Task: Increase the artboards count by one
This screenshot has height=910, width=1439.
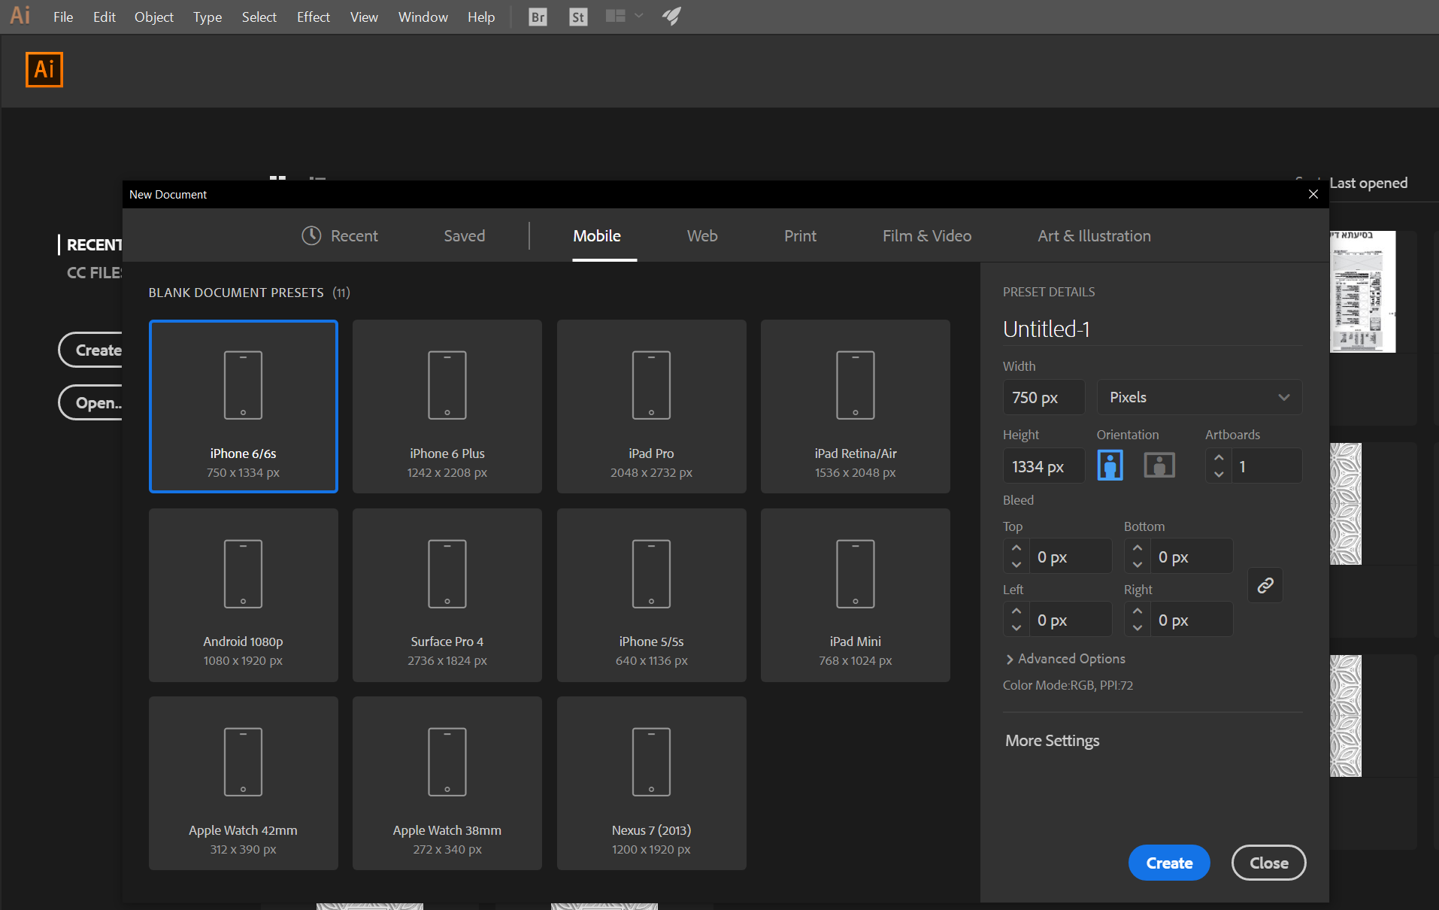Action: click(x=1219, y=458)
